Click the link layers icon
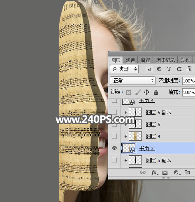 click(x=143, y=172)
